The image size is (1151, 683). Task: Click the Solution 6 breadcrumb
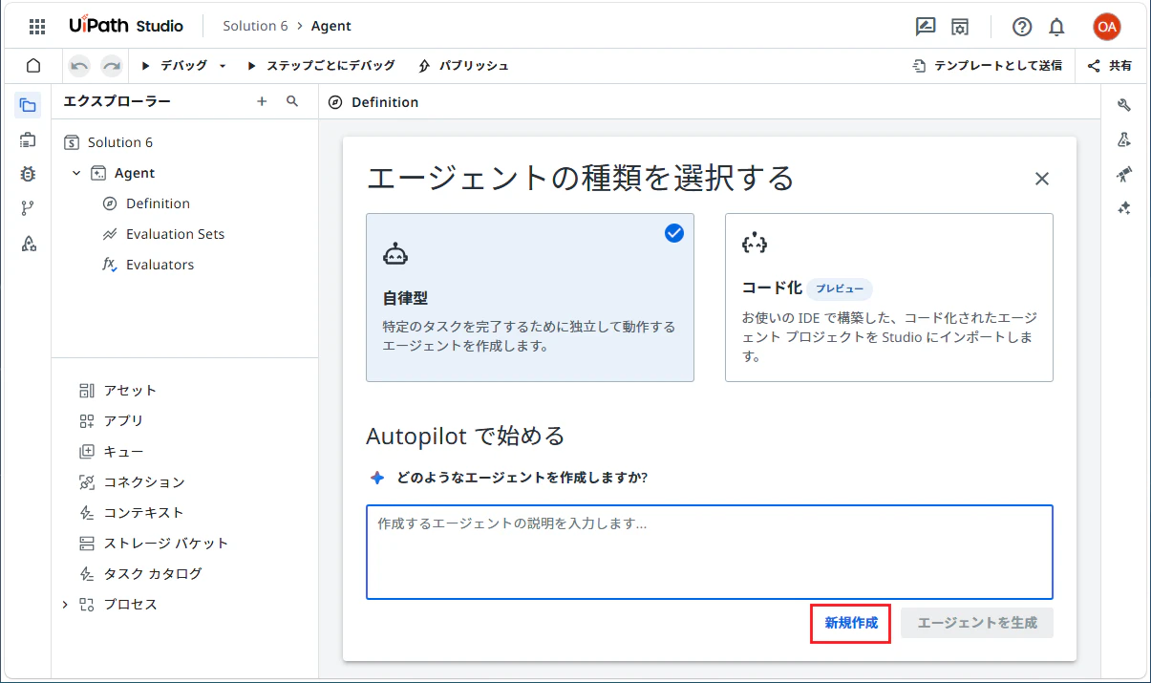[x=255, y=26]
